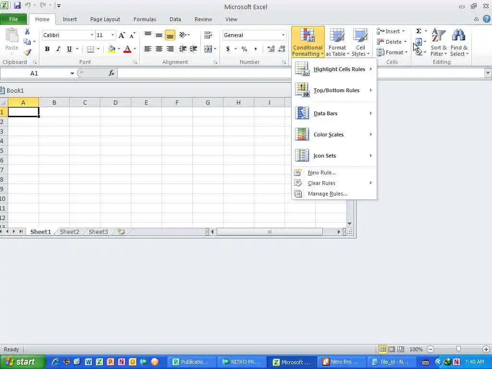The height and width of the screenshot is (369, 492).
Task: Open the Name Box A1 dropdown arrow
Action: [72, 73]
